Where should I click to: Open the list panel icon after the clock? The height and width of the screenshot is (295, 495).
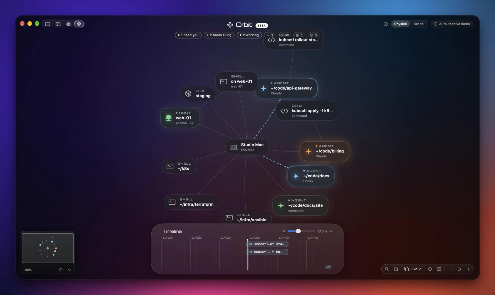tap(439, 269)
